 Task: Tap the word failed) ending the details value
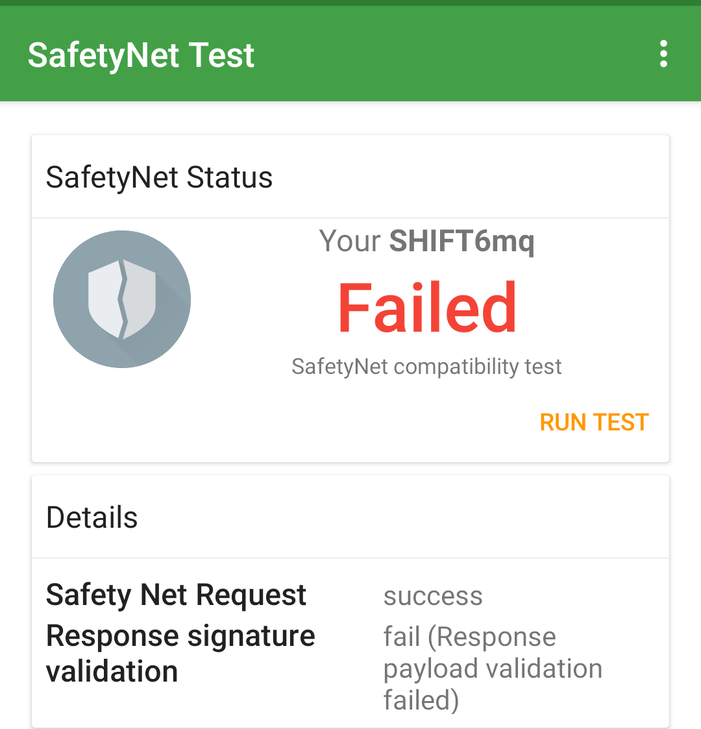point(421,700)
